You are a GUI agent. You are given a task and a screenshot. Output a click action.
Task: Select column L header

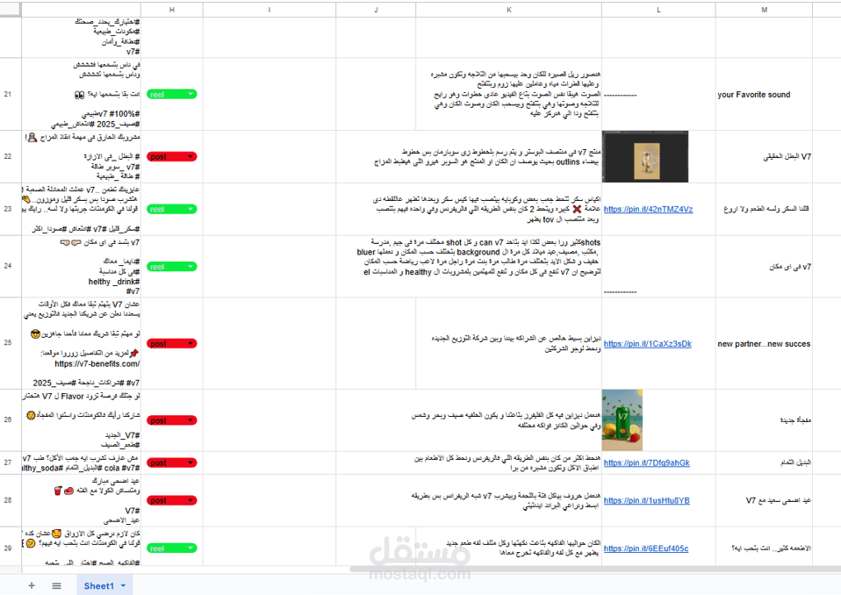(x=658, y=10)
